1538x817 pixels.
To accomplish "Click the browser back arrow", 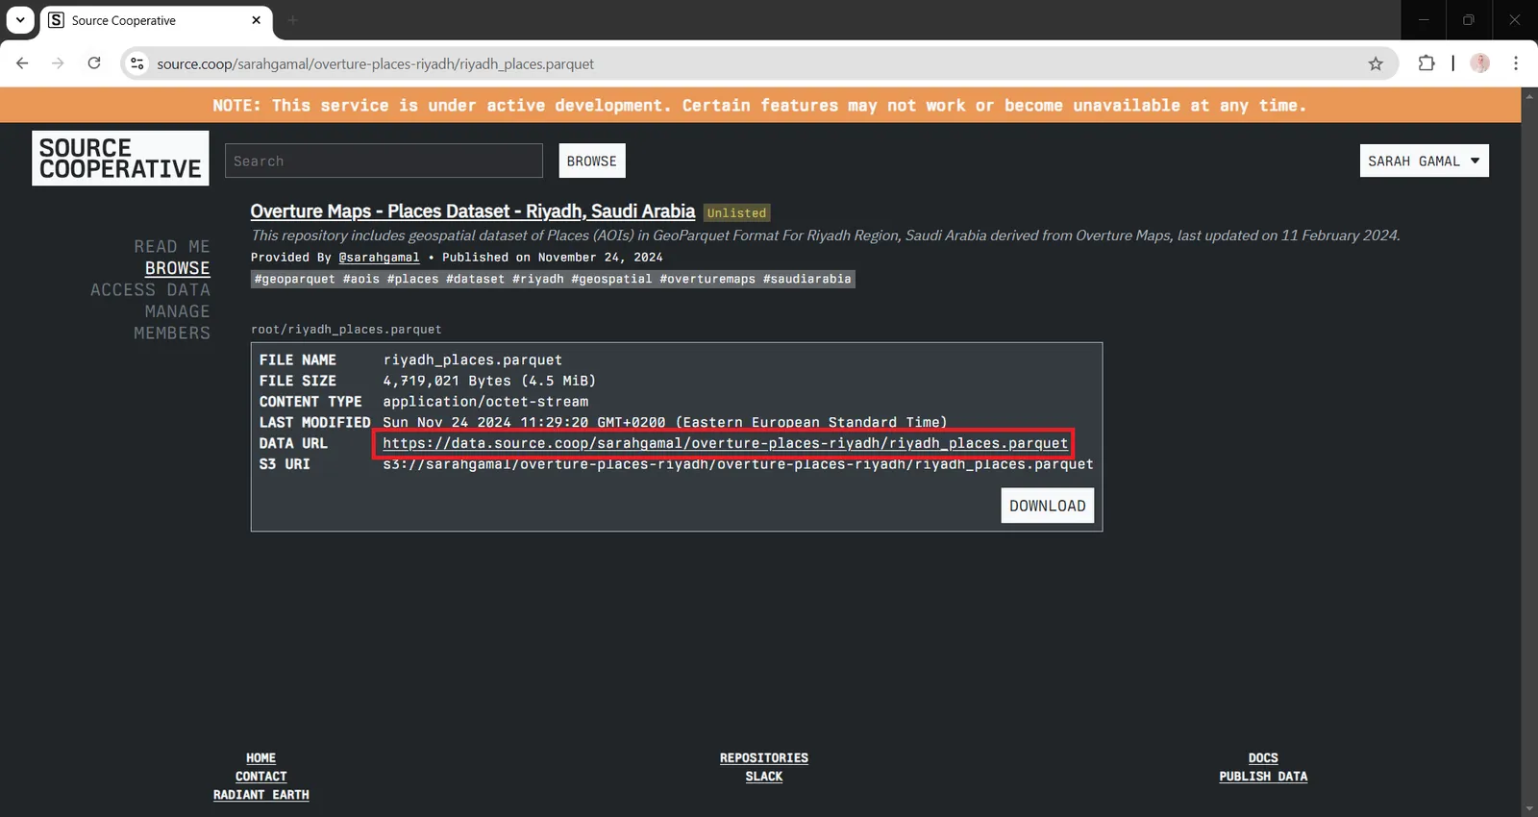I will [x=22, y=63].
